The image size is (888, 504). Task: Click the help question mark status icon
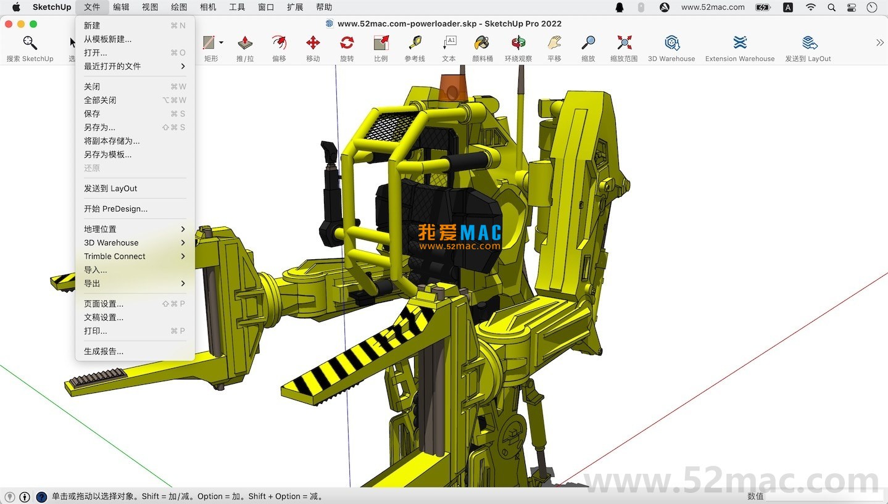coord(41,496)
